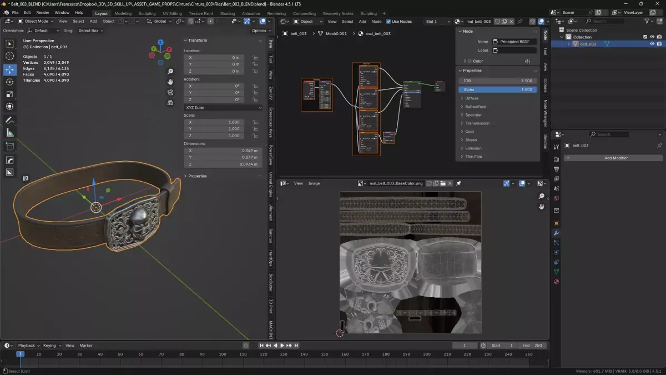Screen dimensions: 666x375
Task: Switch to the UV Editing workspace tab
Action: point(172,13)
